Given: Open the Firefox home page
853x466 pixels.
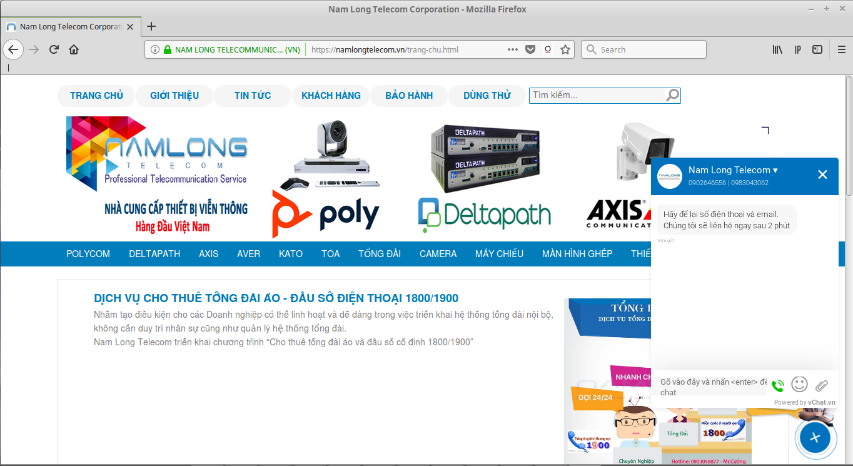Looking at the screenshot, I should click(74, 49).
